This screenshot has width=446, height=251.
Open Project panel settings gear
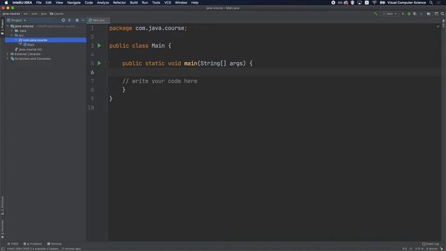coord(77,20)
